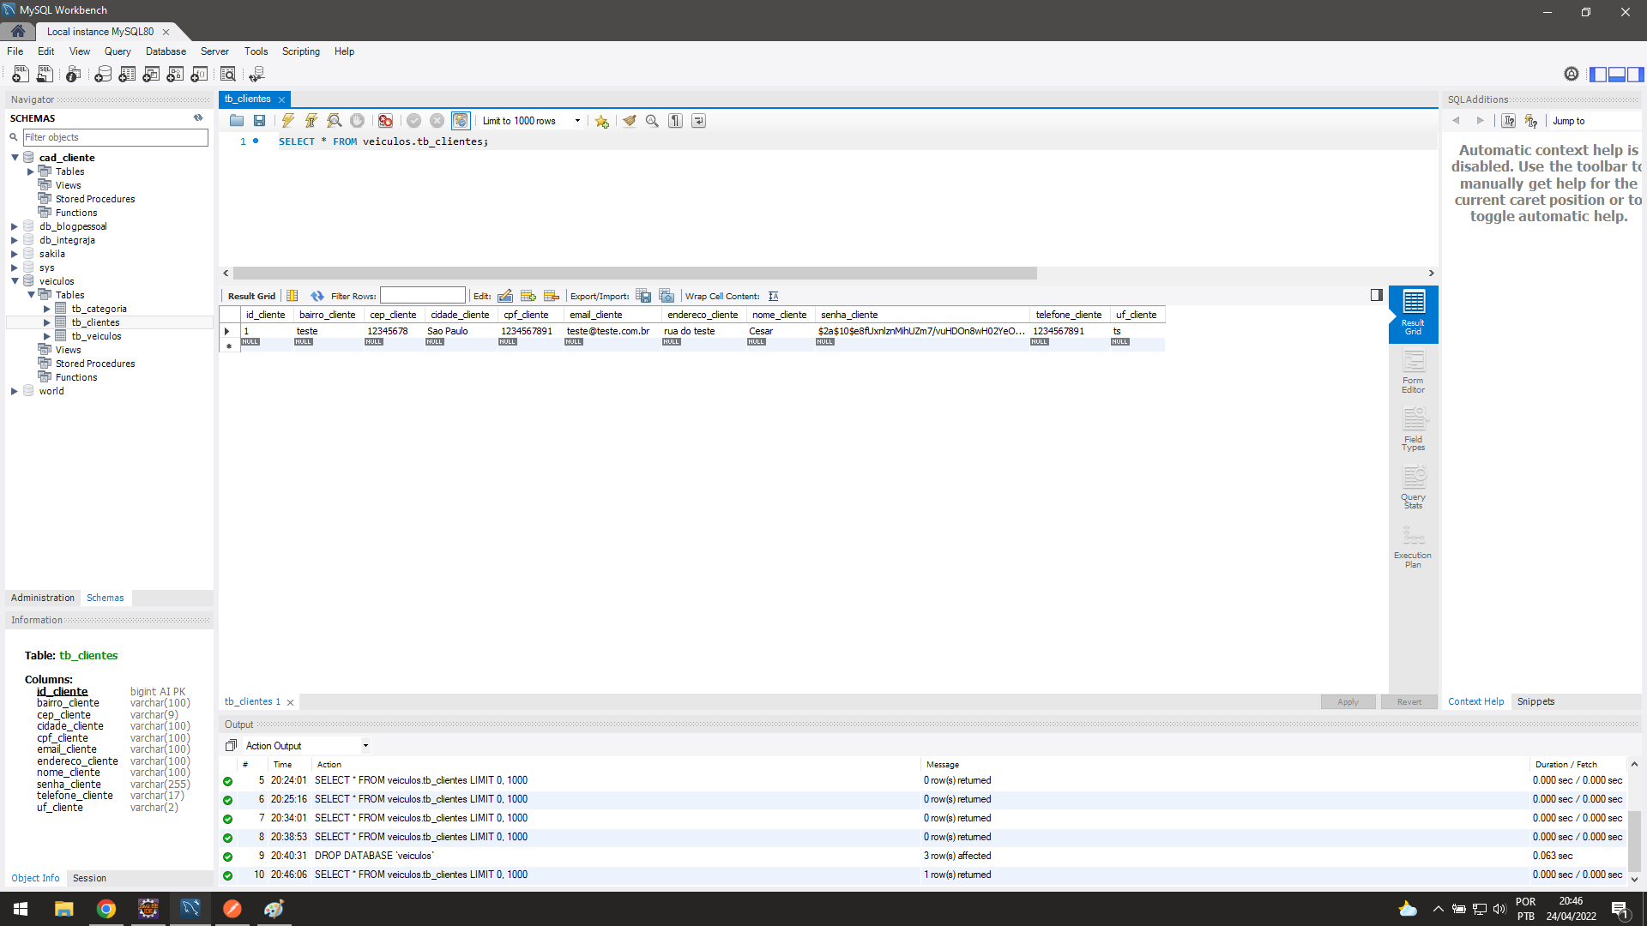
Task: Toggle Wrap Cell Content in the result grid
Action: (773, 296)
